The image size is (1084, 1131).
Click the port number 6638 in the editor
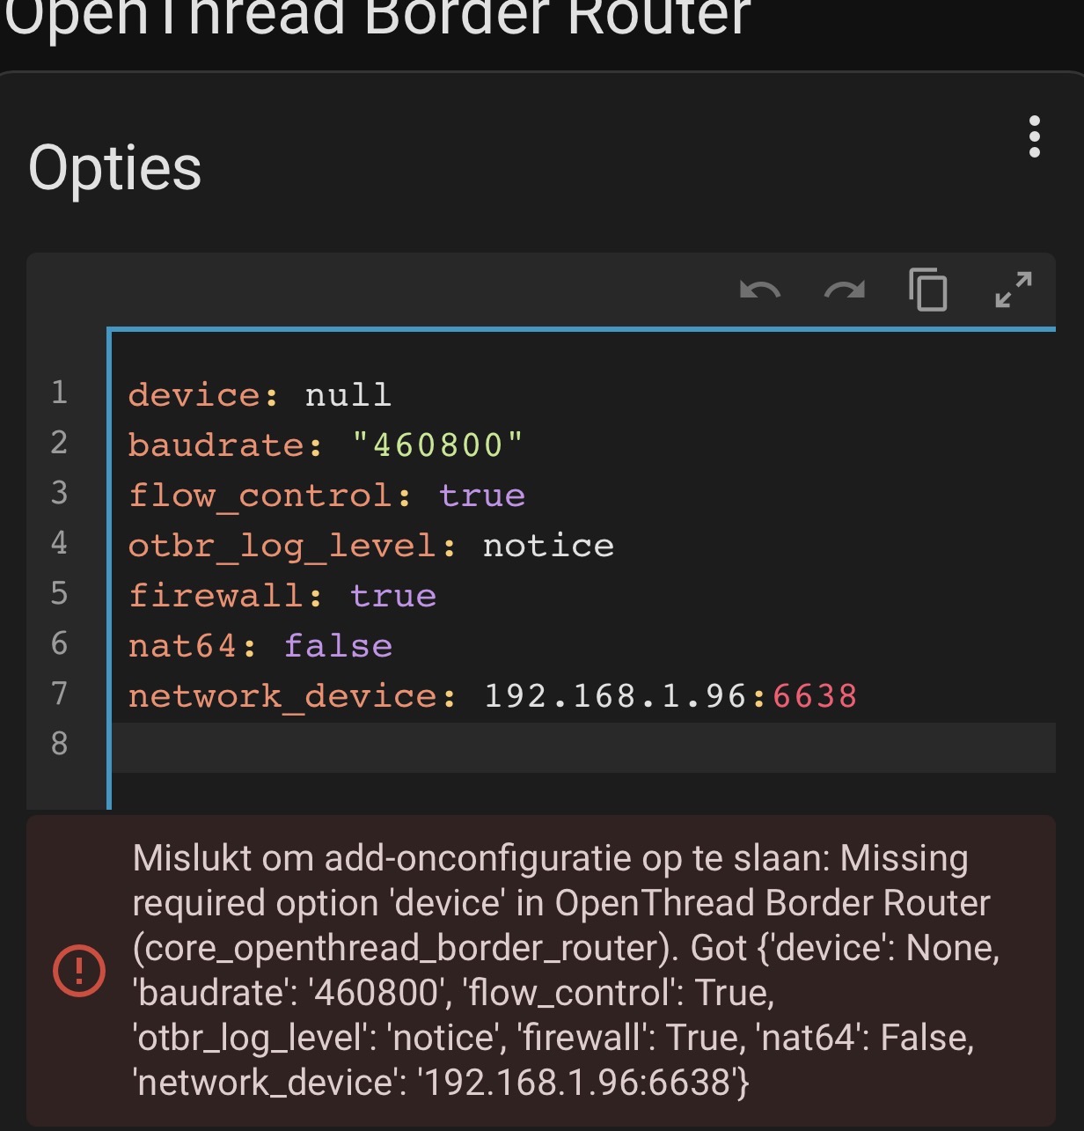815,696
